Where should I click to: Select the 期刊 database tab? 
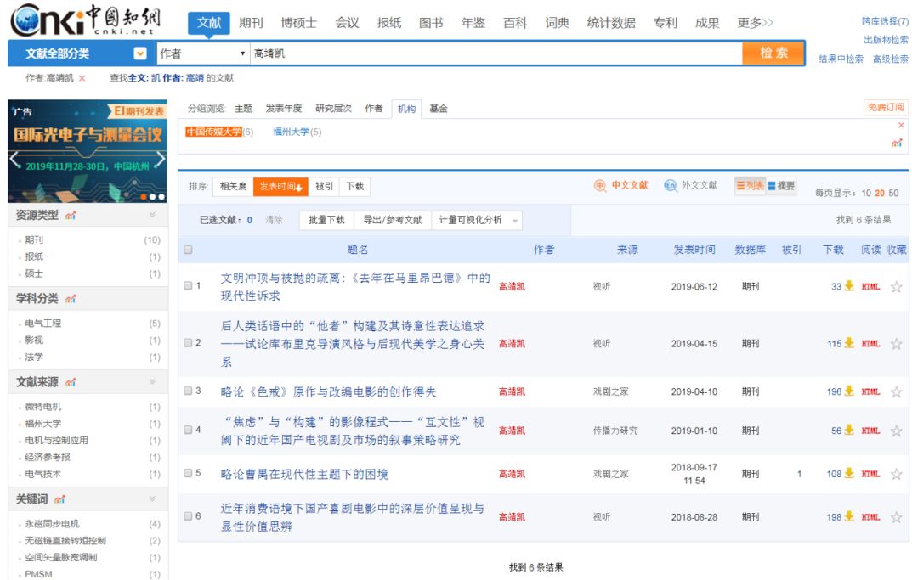click(x=251, y=23)
